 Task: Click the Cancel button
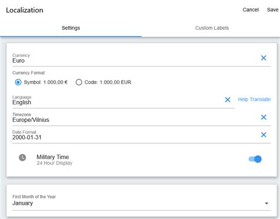[250, 9]
